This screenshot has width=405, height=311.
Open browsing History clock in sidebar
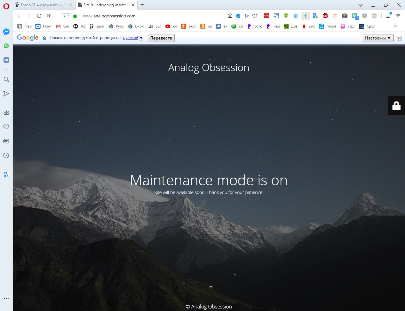[6, 155]
